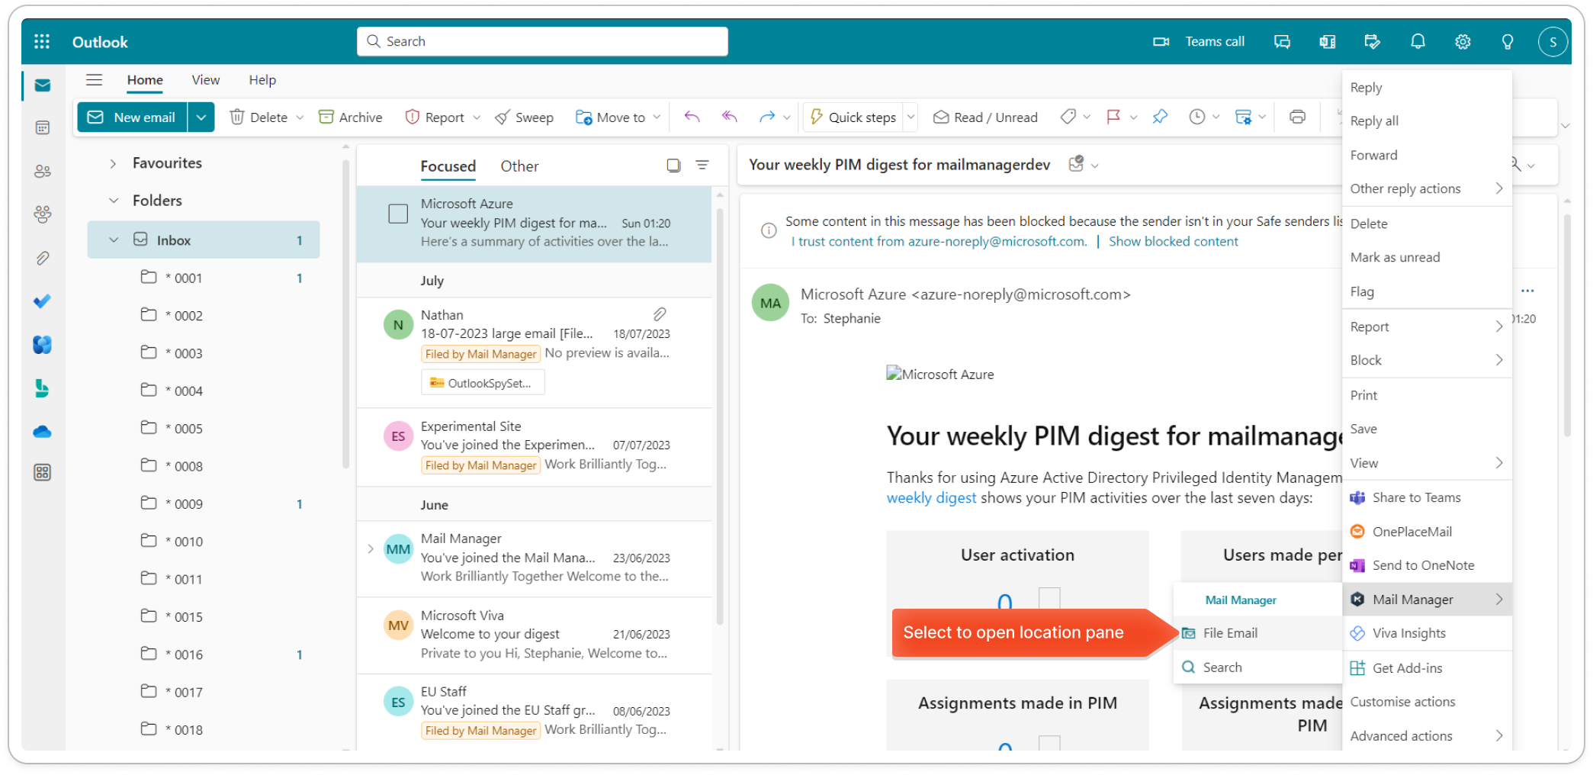Open More apps grid in rail
The height and width of the screenshot is (775, 1593).
coord(43,473)
